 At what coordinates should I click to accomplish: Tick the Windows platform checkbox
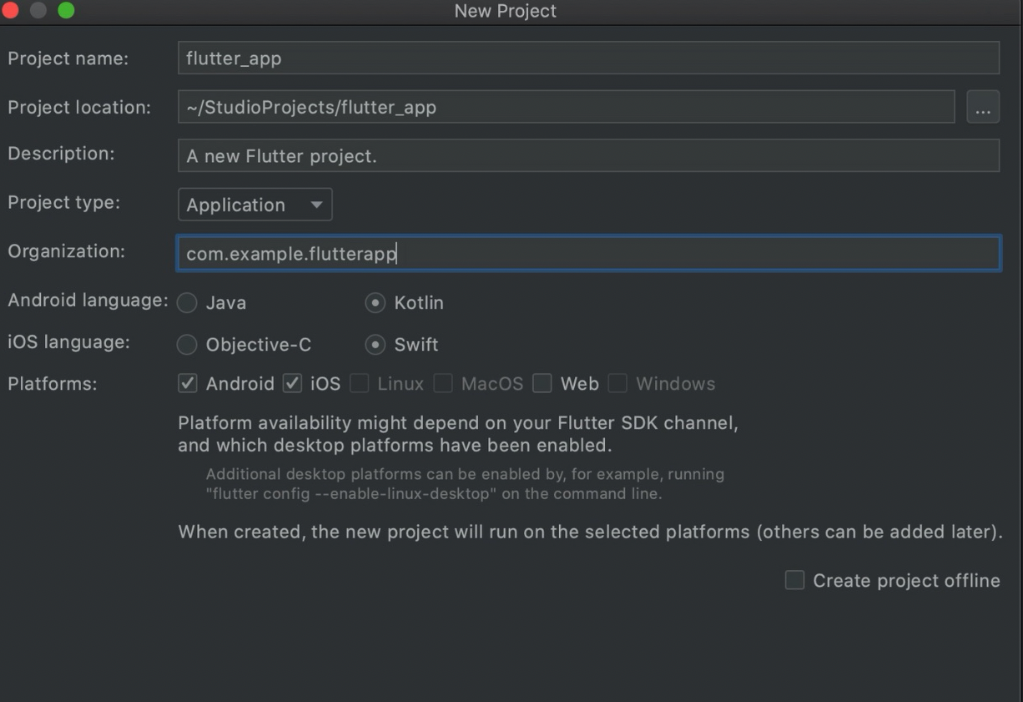pos(617,384)
